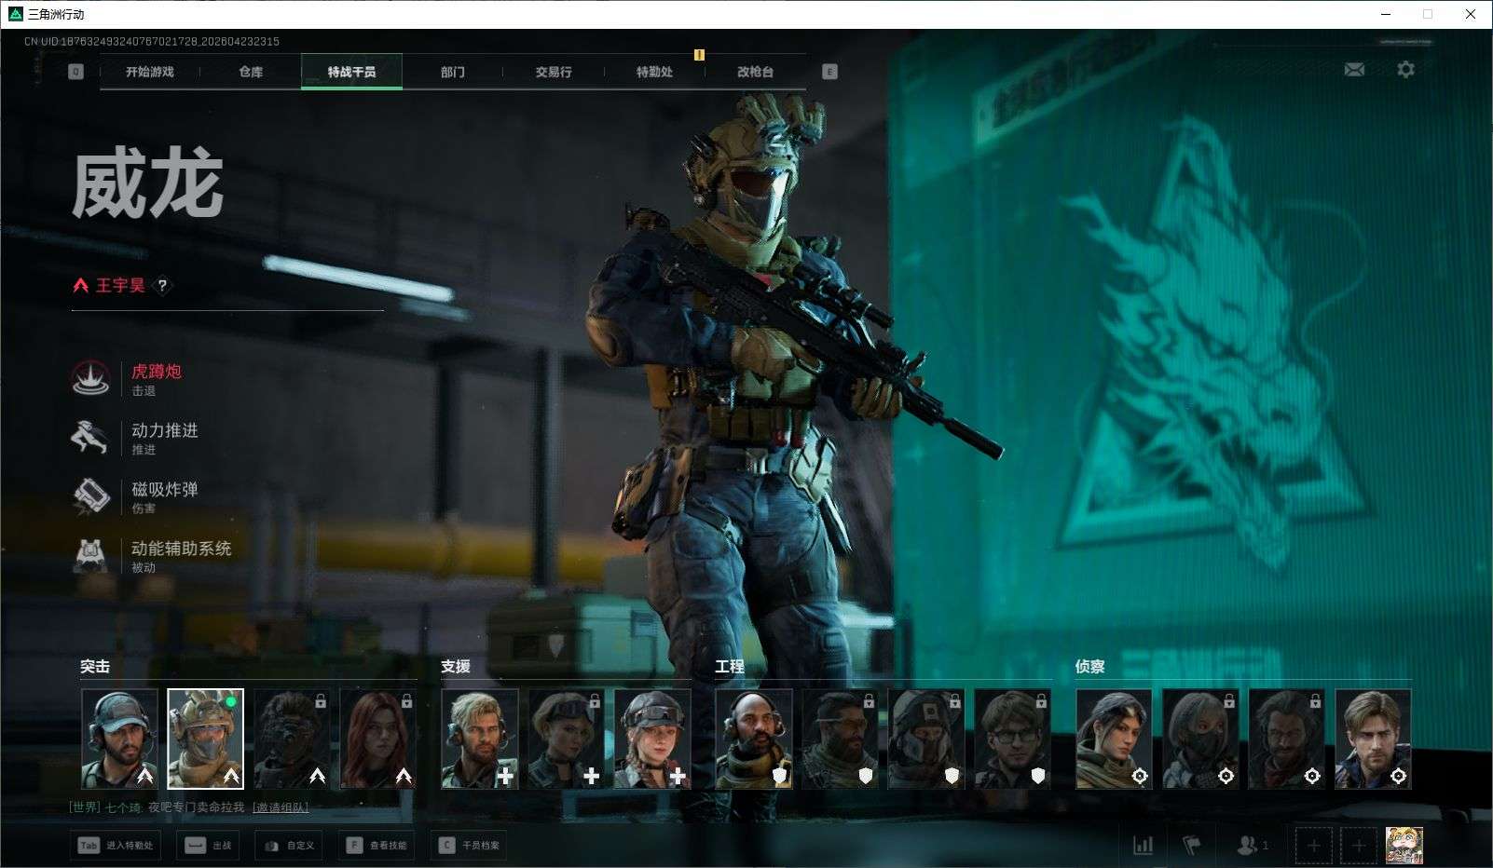Select the bald 工程 operator with headset
The height and width of the screenshot is (868, 1493).
pos(754,739)
